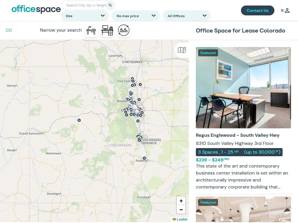Open the user account menu icon

285,10
